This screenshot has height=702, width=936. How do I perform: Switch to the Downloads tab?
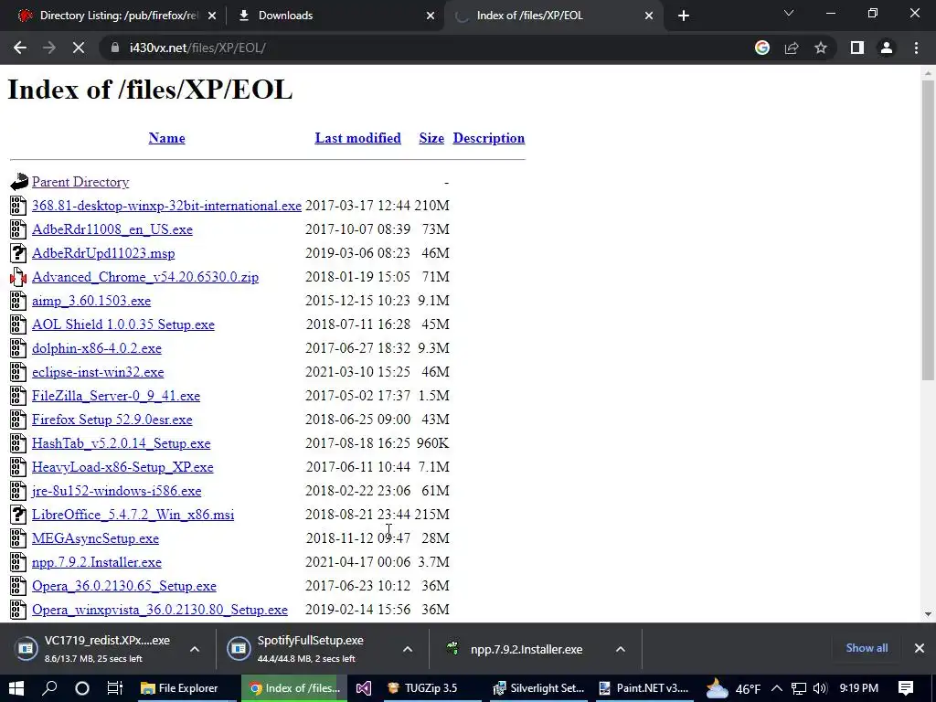tap(335, 16)
